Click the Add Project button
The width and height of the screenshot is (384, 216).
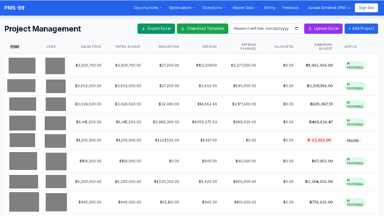click(361, 28)
